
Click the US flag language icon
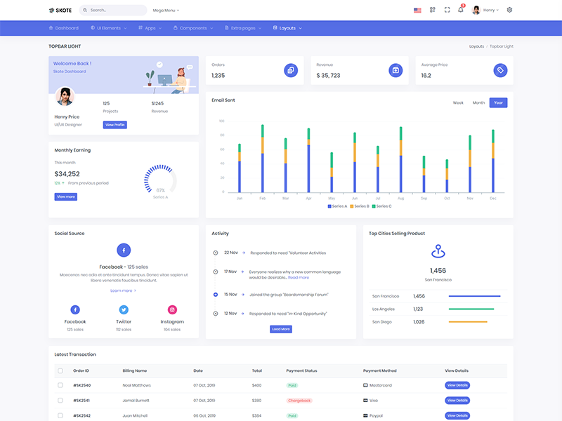pos(417,10)
